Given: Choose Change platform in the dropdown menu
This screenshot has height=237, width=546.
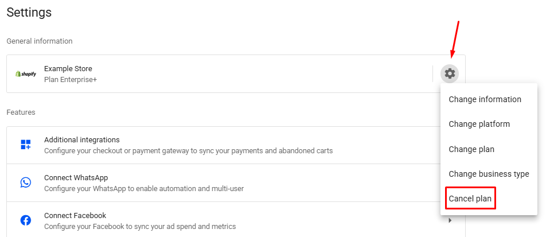Looking at the screenshot, I should 479,124.
